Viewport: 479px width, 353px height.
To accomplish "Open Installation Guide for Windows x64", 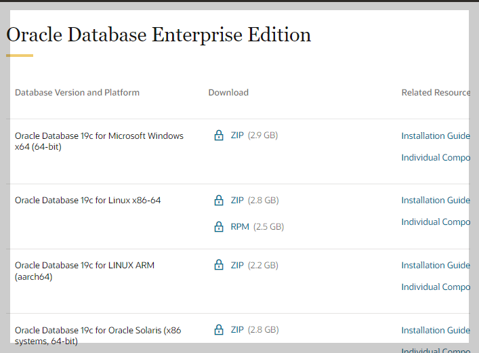I will point(435,136).
